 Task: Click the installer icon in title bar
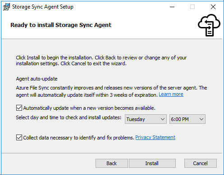click(x=6, y=7)
